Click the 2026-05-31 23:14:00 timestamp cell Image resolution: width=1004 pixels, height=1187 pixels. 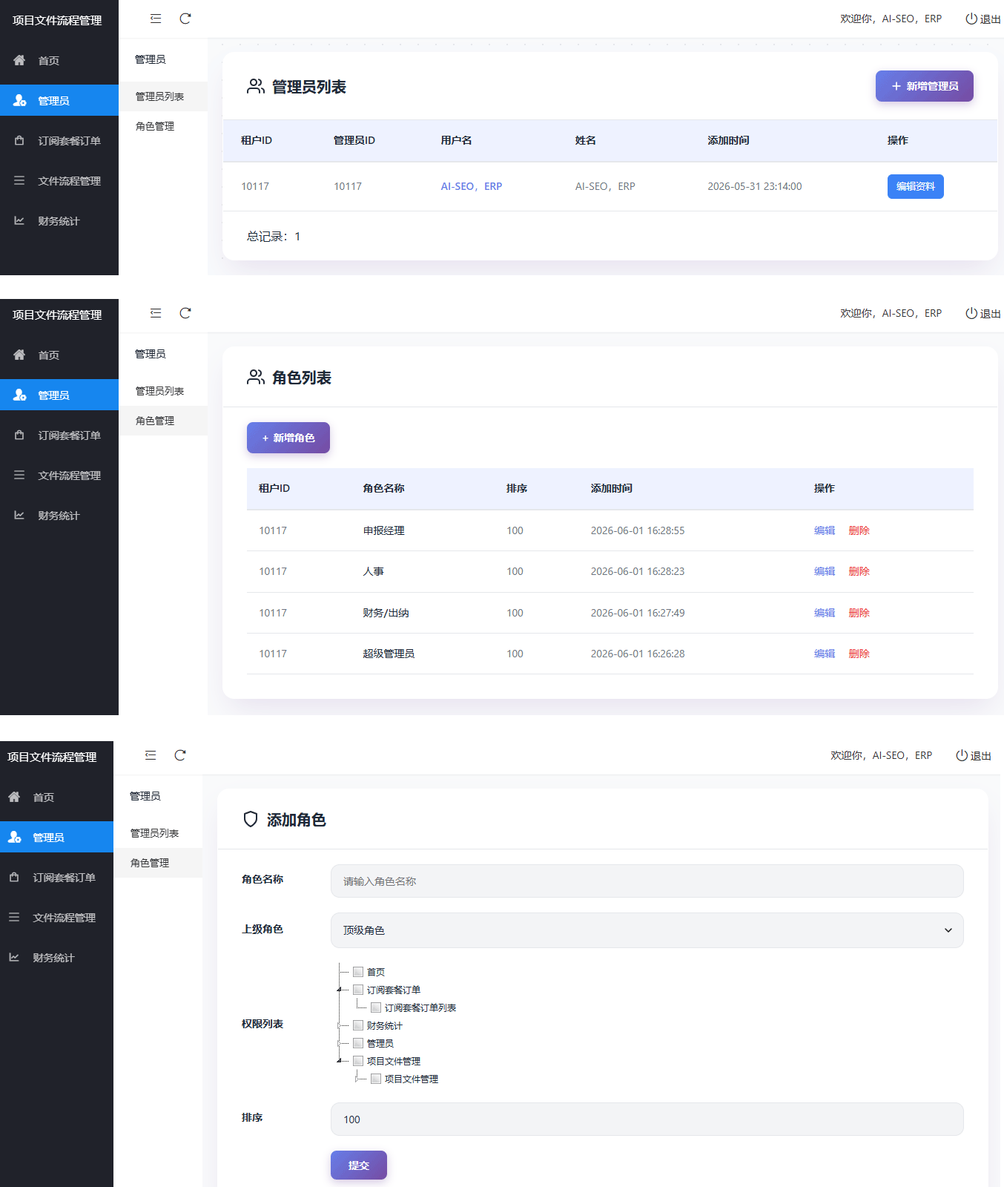pyautogui.click(x=755, y=186)
